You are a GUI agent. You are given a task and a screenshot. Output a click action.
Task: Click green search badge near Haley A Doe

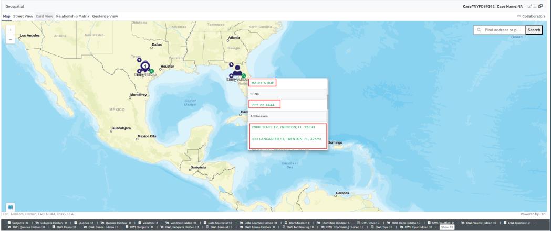tap(243, 76)
